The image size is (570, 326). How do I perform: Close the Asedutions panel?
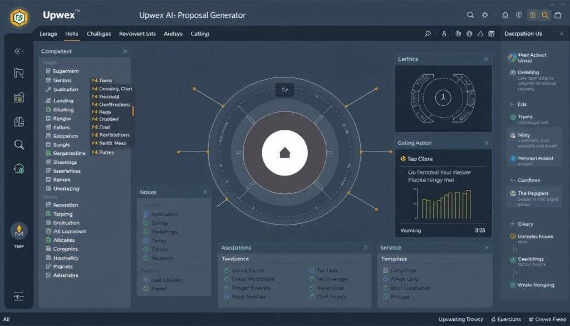point(365,247)
